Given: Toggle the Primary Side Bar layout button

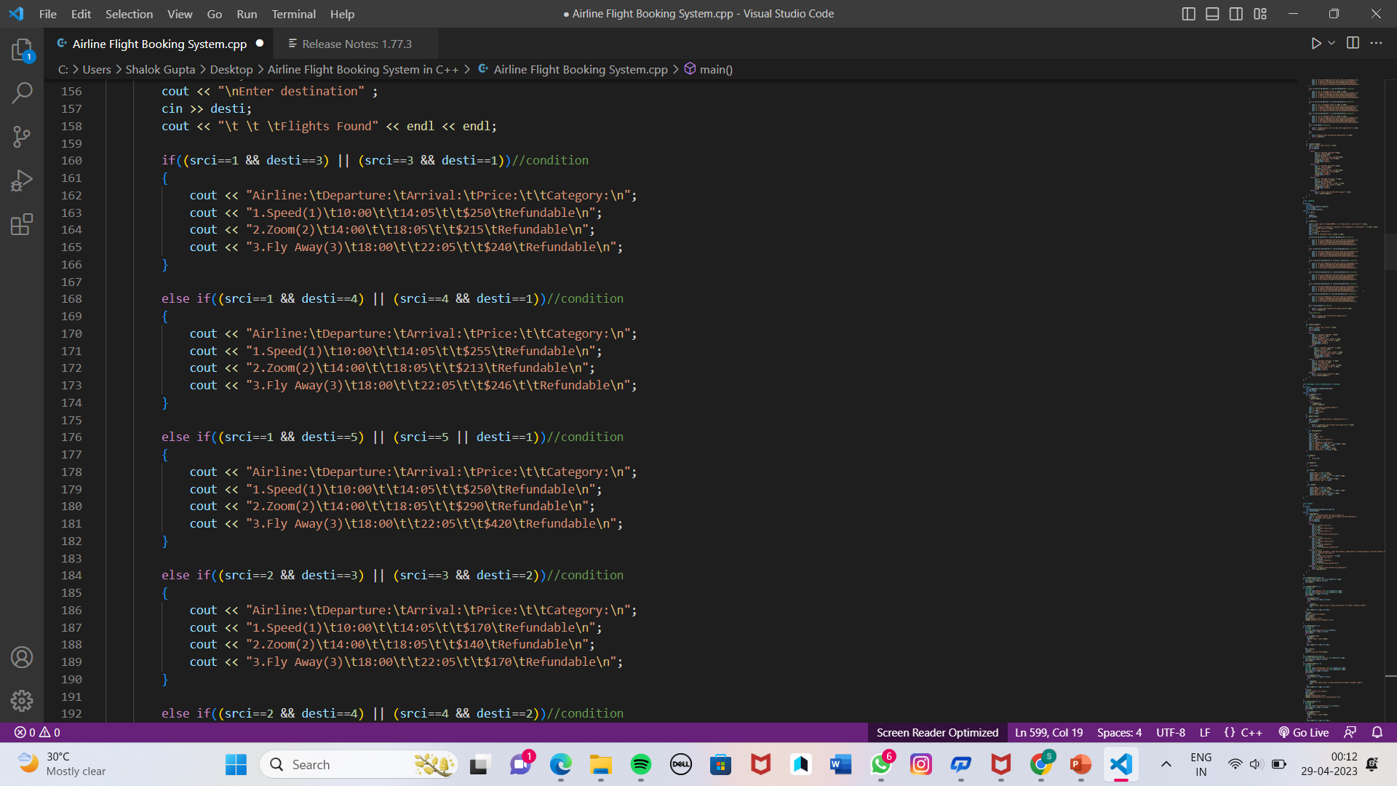Looking at the screenshot, I should coord(1188,14).
